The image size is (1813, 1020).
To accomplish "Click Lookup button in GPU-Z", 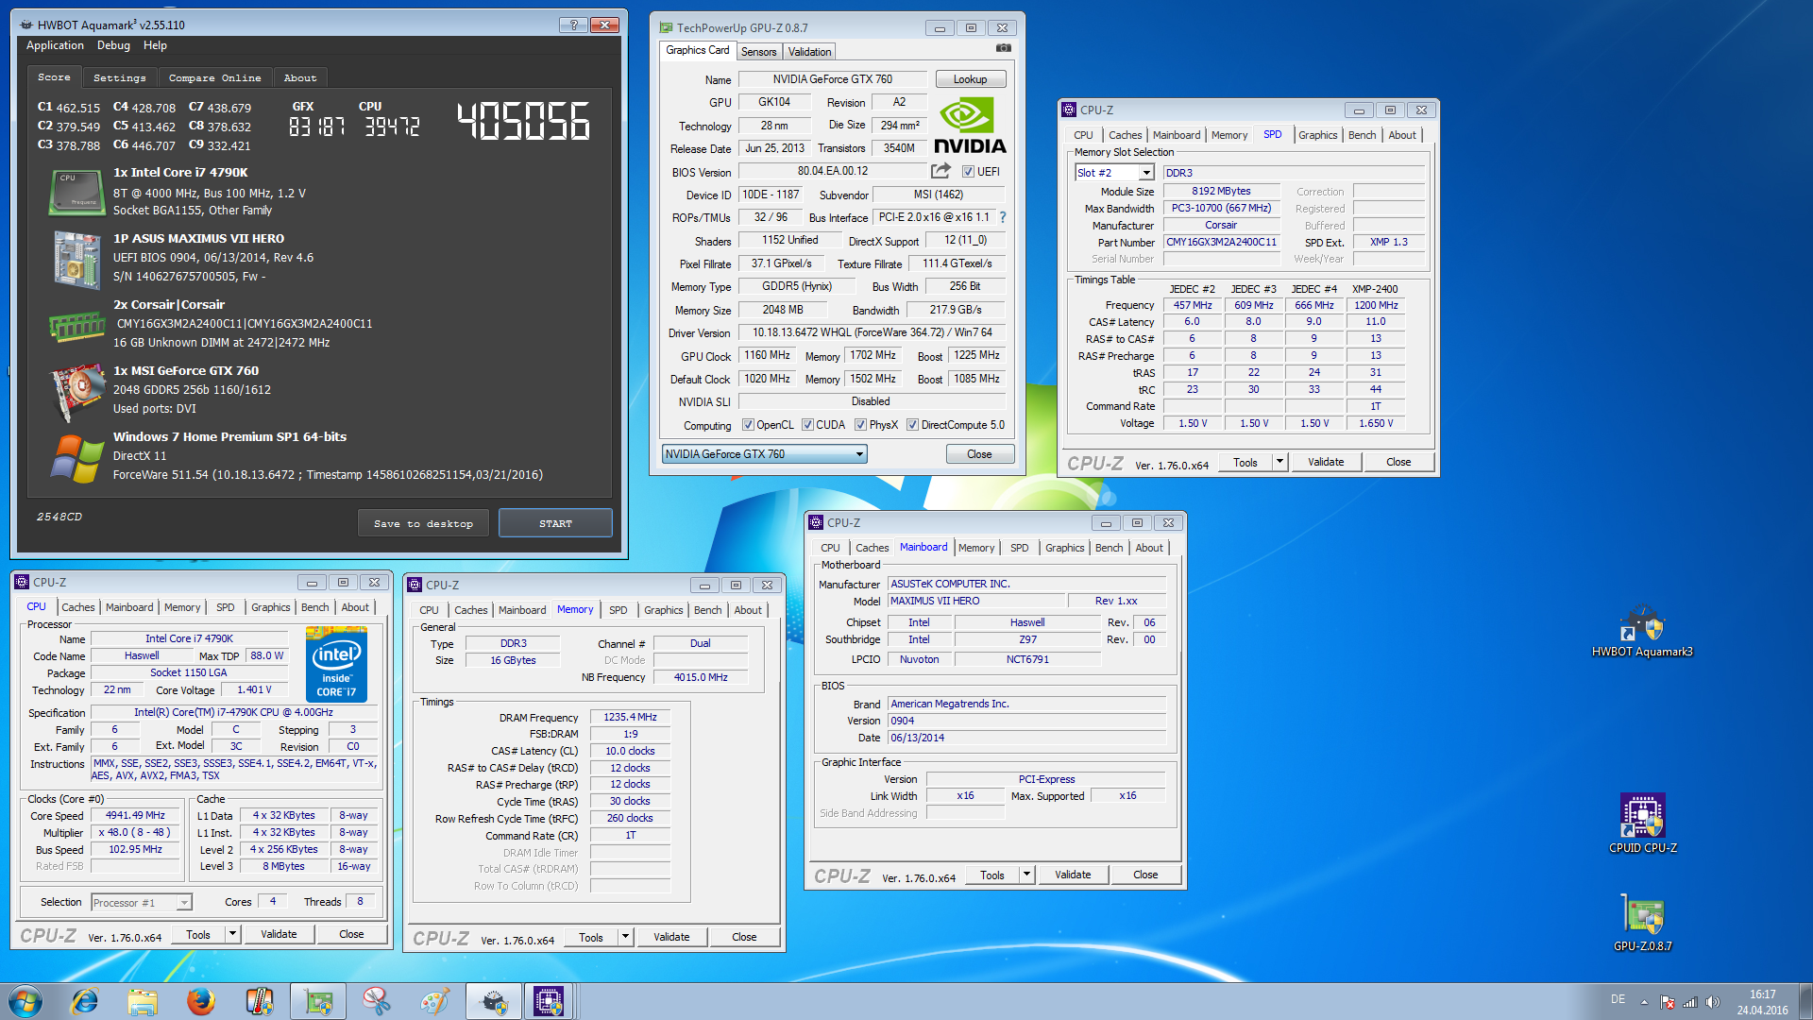I will coord(970,79).
